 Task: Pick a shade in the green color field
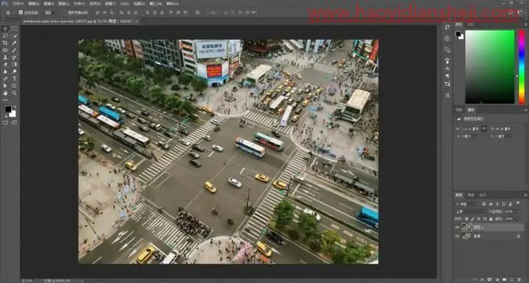pos(490,67)
